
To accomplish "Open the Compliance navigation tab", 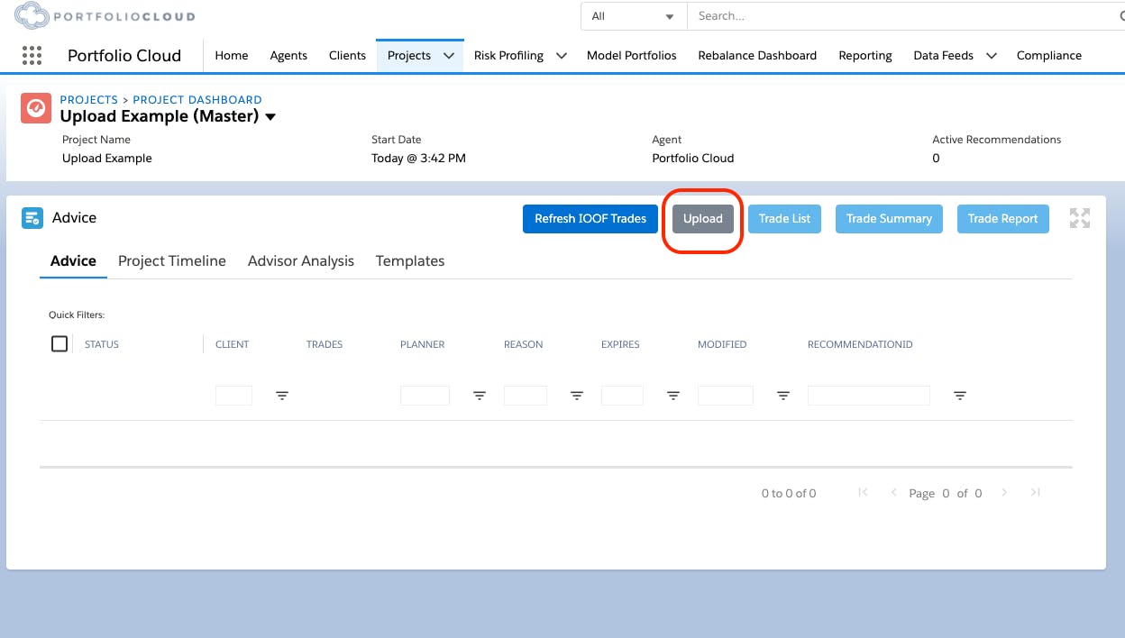I will [1049, 55].
